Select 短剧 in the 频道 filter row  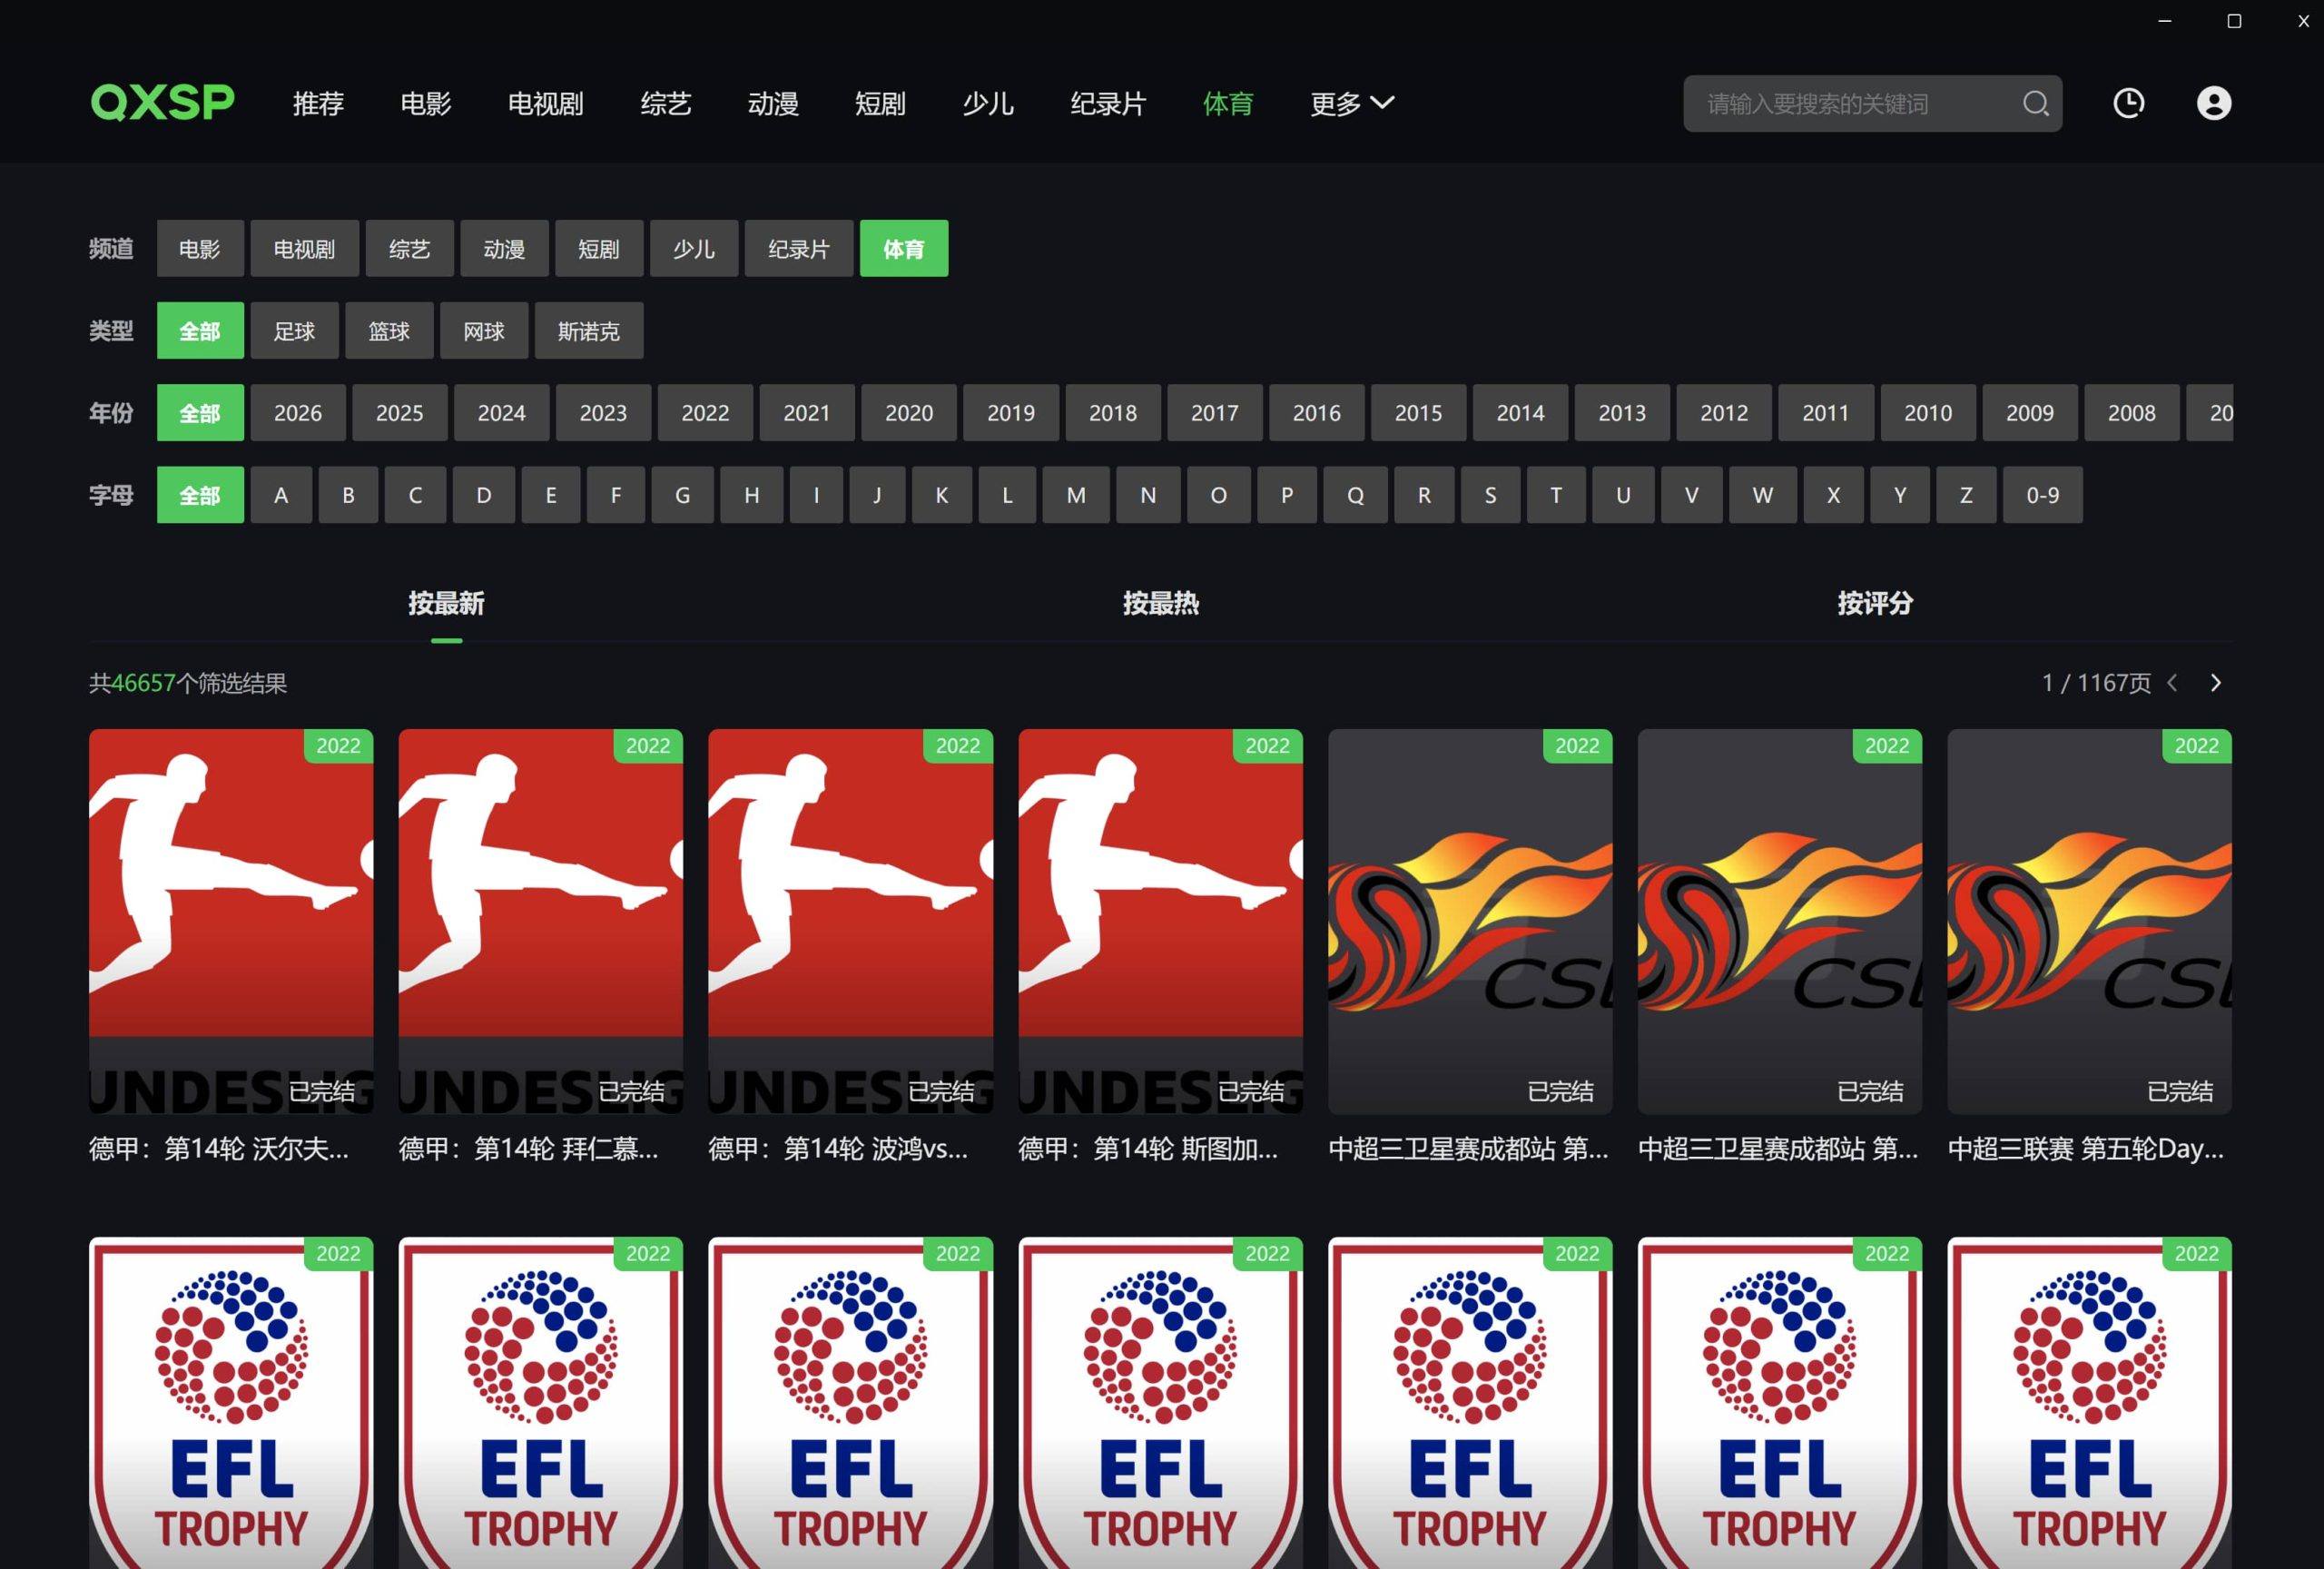click(599, 248)
